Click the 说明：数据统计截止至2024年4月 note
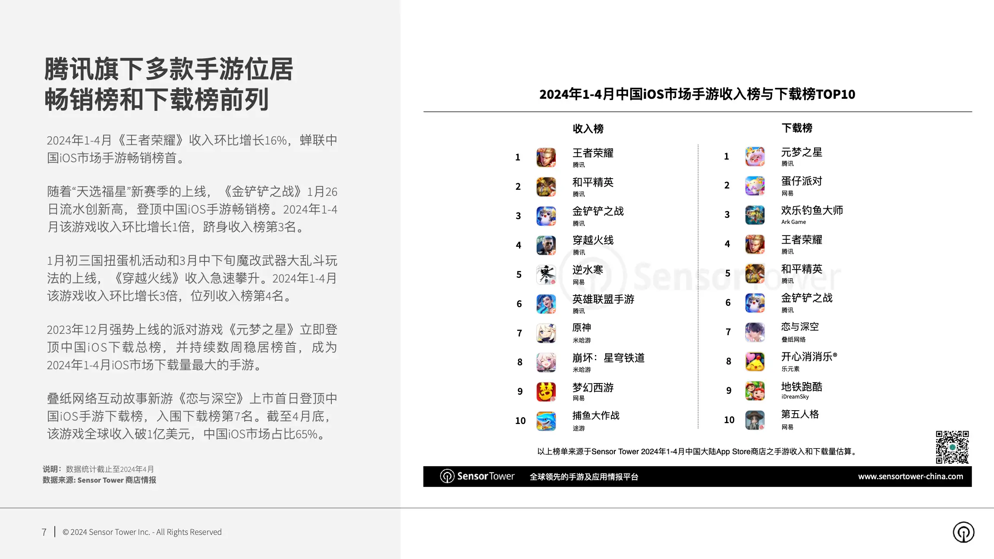The width and height of the screenshot is (994, 559). click(98, 469)
